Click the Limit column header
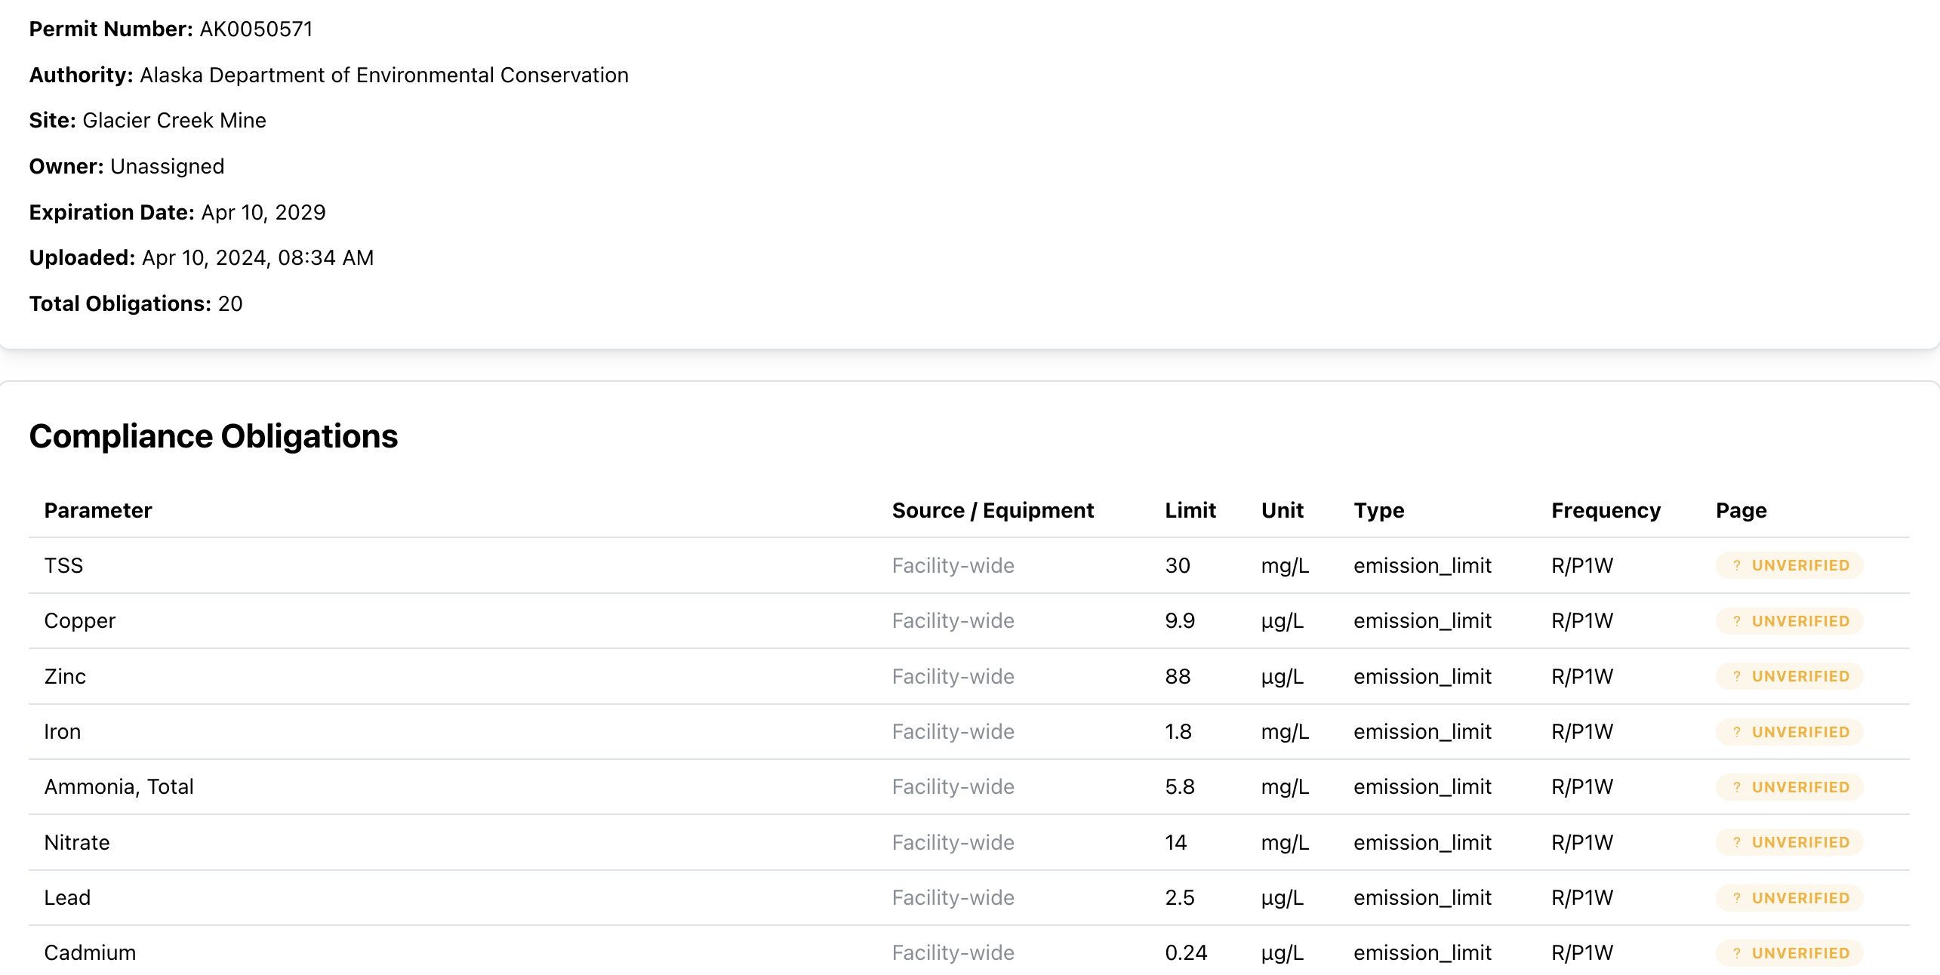Image resolution: width=1940 pixels, height=975 pixels. [x=1190, y=510]
